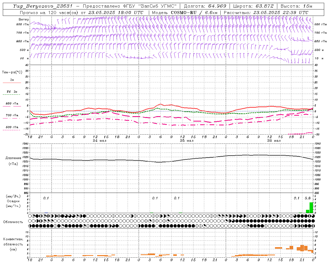328x262 pixels.
Task: Click the 3.8 precipitation amount value
Action: tap(307, 198)
